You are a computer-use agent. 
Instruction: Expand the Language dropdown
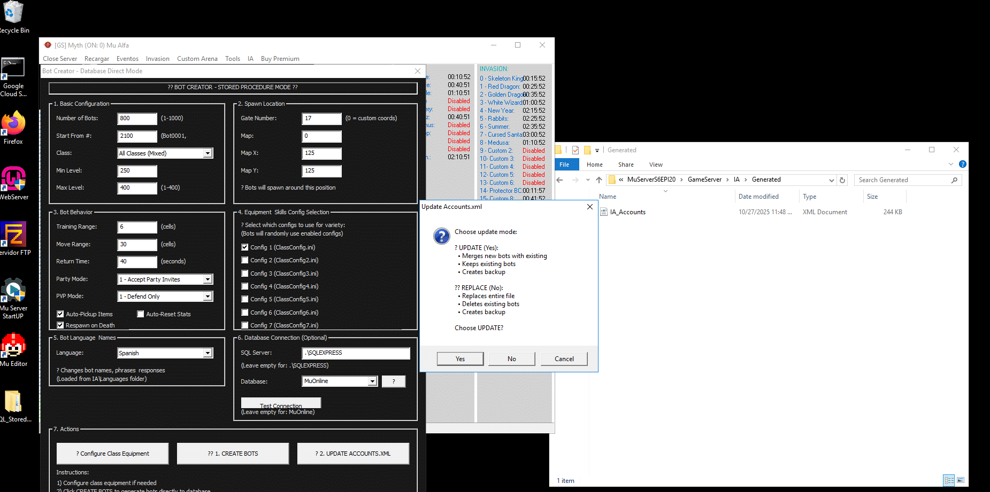click(208, 353)
